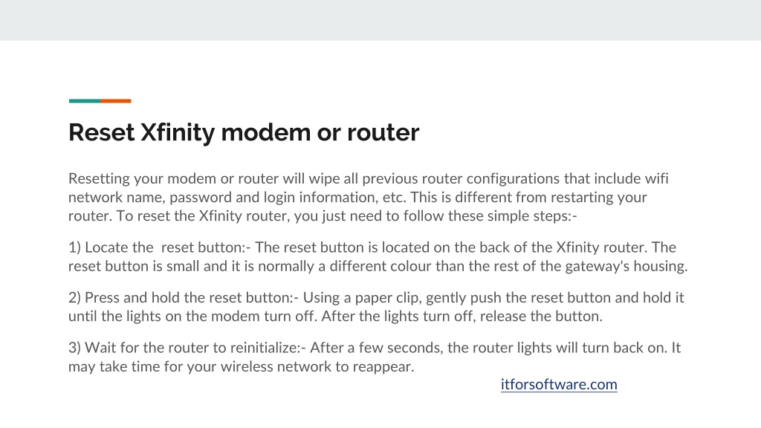This screenshot has height=428, width=761.
Task: Click the gray header band at top
Action: [x=380, y=20]
